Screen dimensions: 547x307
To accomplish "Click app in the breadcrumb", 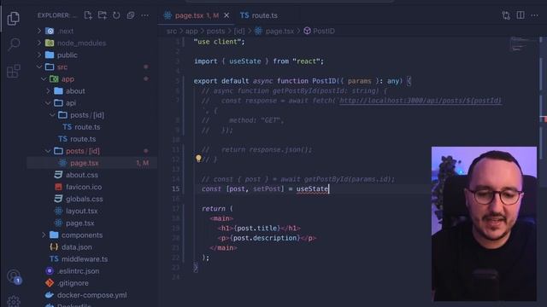I will coord(191,31).
